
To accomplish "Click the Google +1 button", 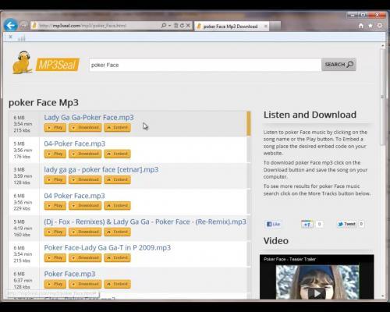I will 307,224.
